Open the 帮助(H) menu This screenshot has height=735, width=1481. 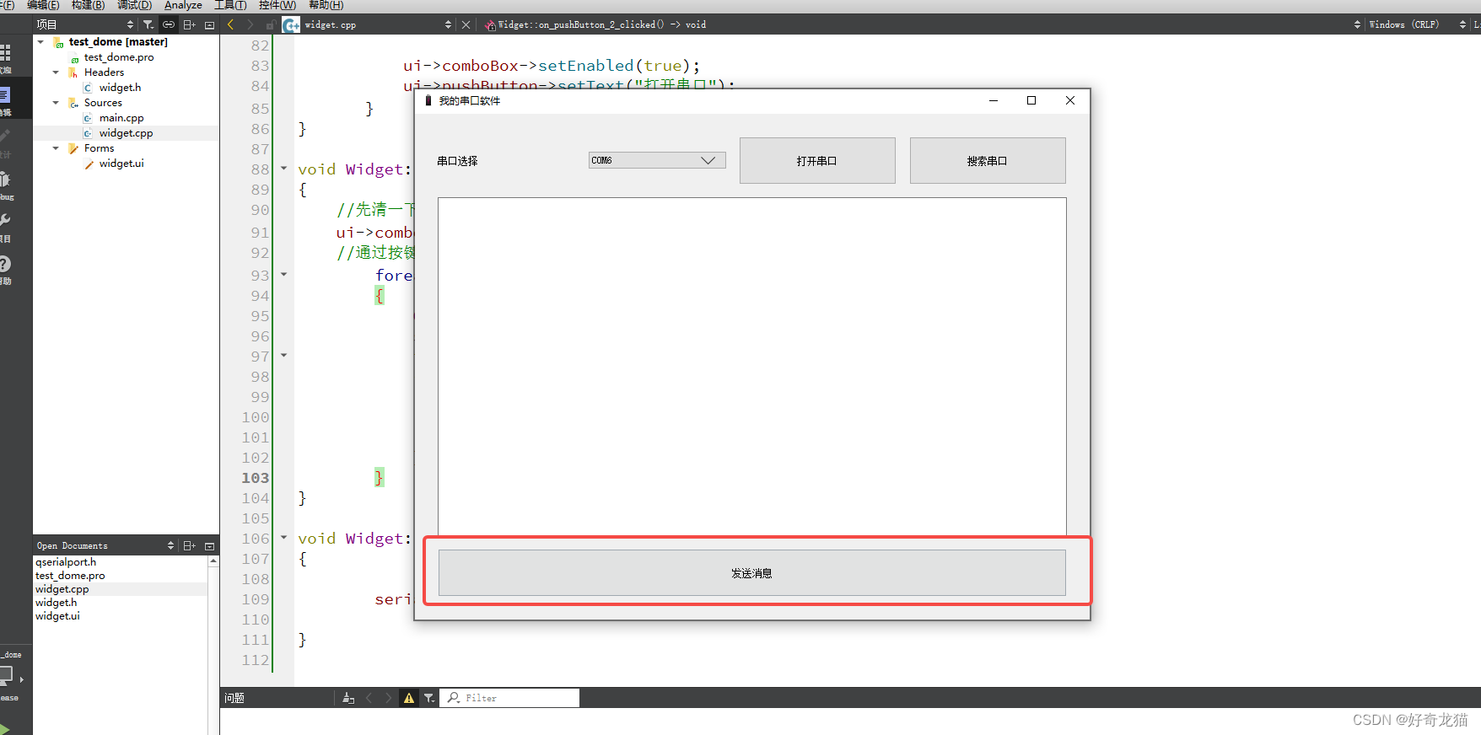pos(326,5)
